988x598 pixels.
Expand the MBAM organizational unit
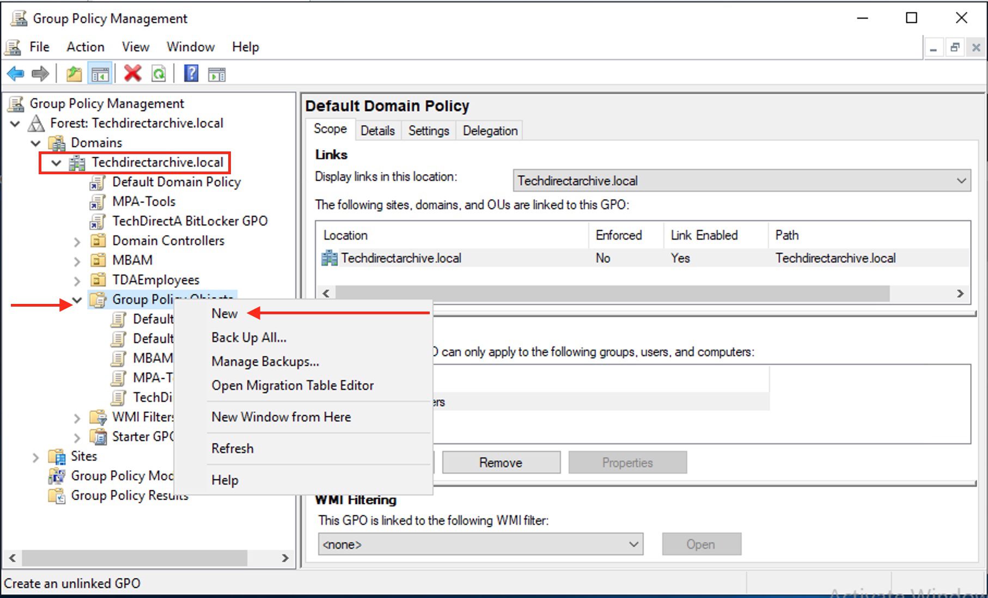point(77,261)
